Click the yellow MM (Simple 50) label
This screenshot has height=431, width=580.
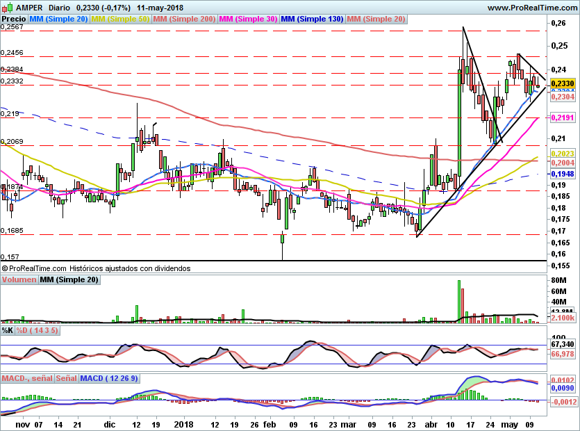tap(120, 19)
